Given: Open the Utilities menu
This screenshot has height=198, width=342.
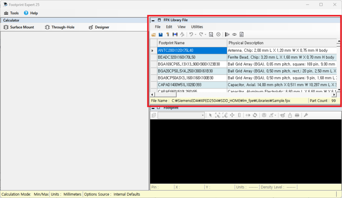Looking at the screenshot, I should (197, 27).
